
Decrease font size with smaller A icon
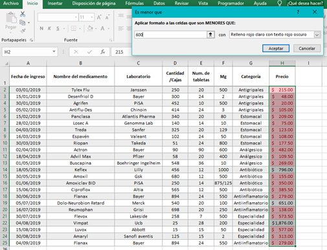(107, 17)
